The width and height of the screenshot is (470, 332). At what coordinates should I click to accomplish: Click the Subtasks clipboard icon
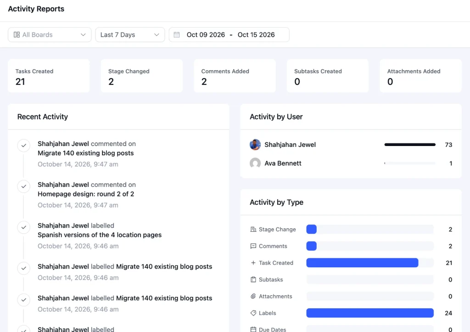[x=253, y=280]
